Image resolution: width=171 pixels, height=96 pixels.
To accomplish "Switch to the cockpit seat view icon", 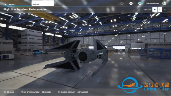I will [x=165, y=10].
